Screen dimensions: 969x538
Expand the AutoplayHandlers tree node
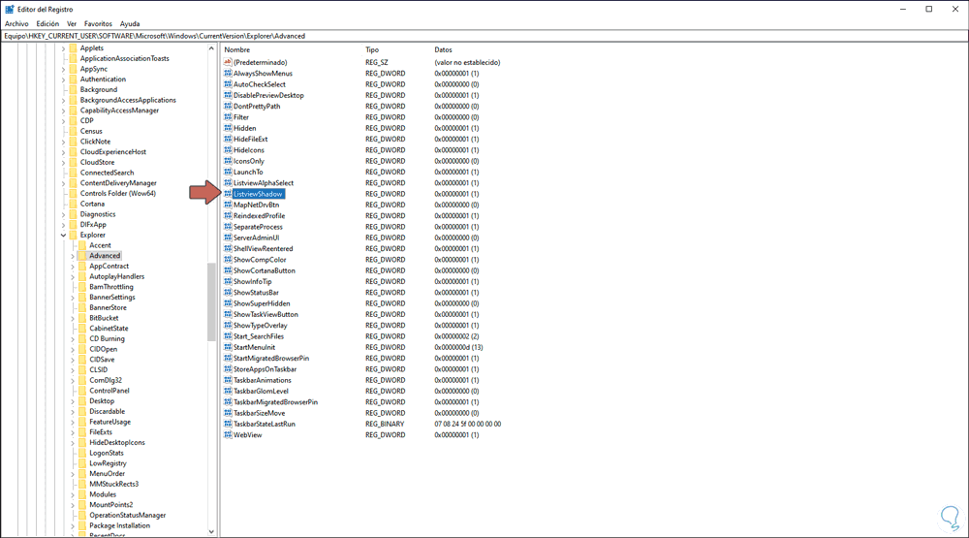point(73,276)
